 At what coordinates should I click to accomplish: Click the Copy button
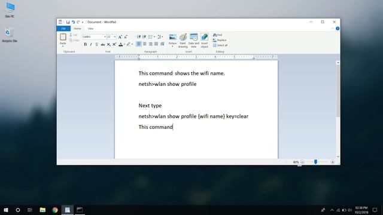point(74,40)
